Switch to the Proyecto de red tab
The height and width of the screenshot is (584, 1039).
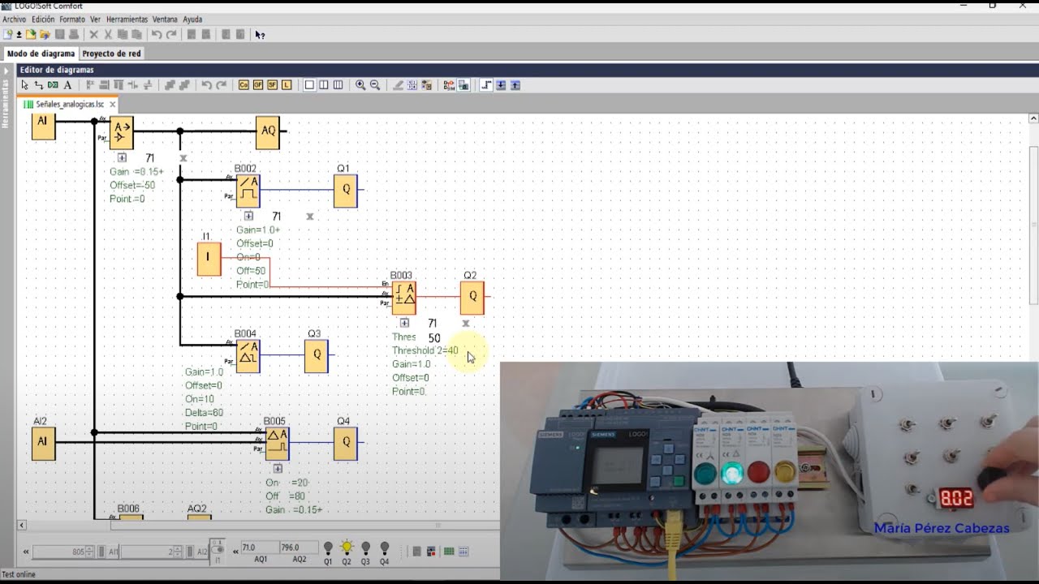click(x=111, y=54)
